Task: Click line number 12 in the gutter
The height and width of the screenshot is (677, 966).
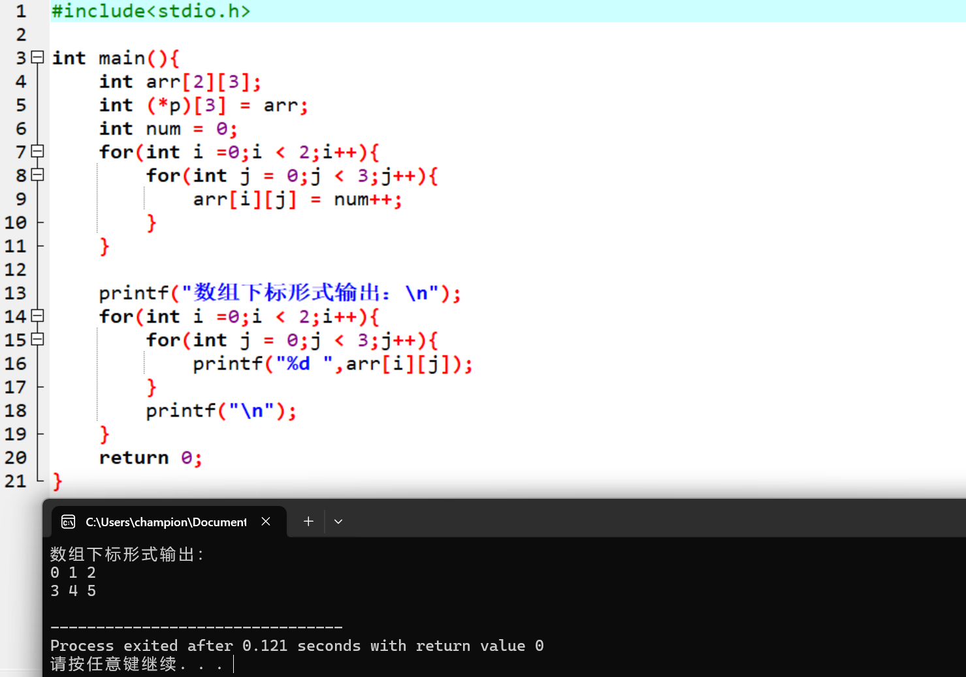Action: pyautogui.click(x=16, y=270)
